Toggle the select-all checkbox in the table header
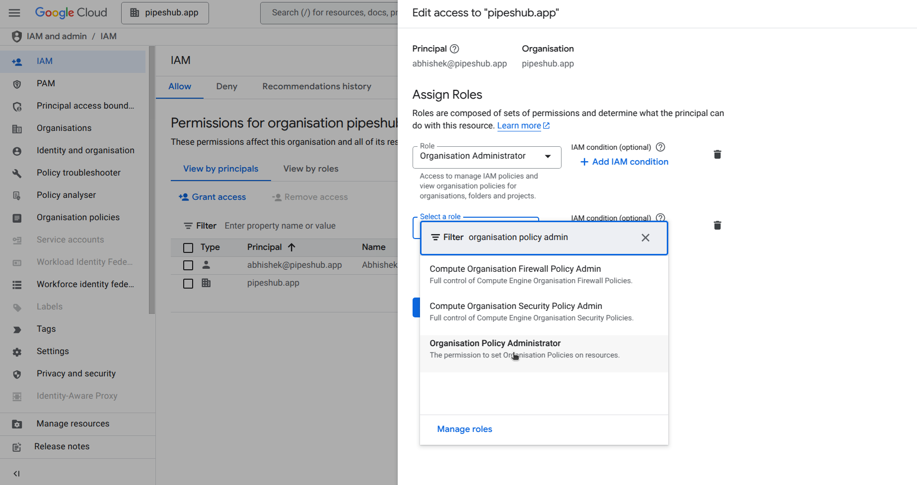Viewport: 917px width, 485px height. pyautogui.click(x=188, y=247)
